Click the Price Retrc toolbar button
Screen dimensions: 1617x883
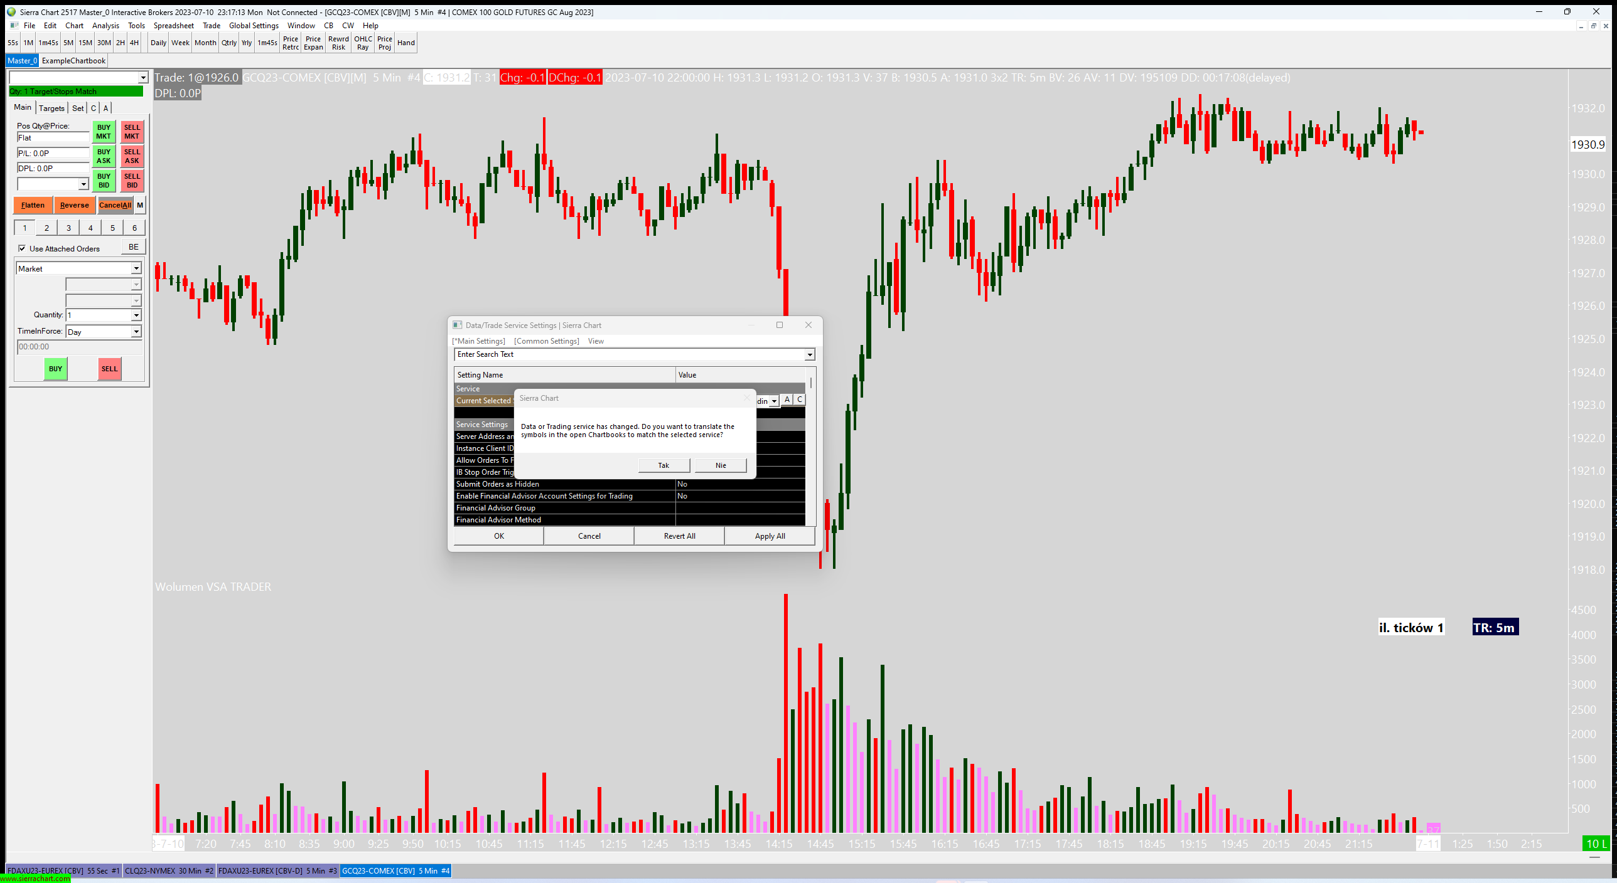(291, 43)
